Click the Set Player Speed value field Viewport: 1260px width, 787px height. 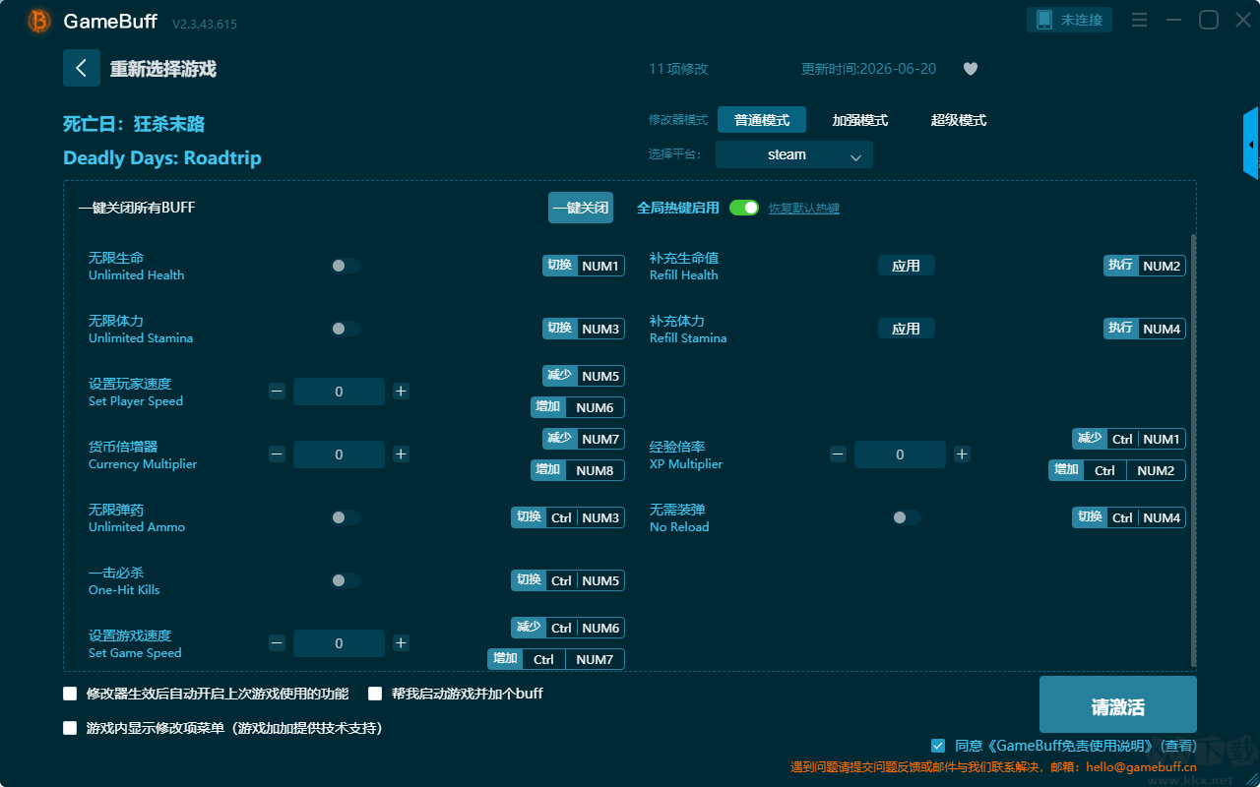339,392
